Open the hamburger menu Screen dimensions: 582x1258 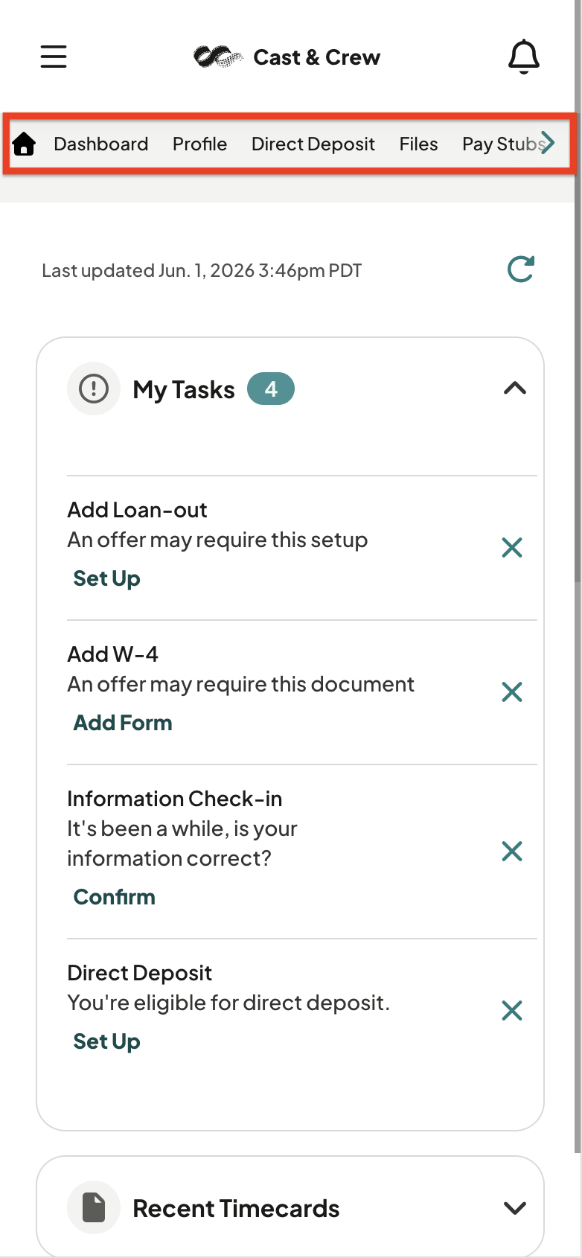[x=54, y=57]
